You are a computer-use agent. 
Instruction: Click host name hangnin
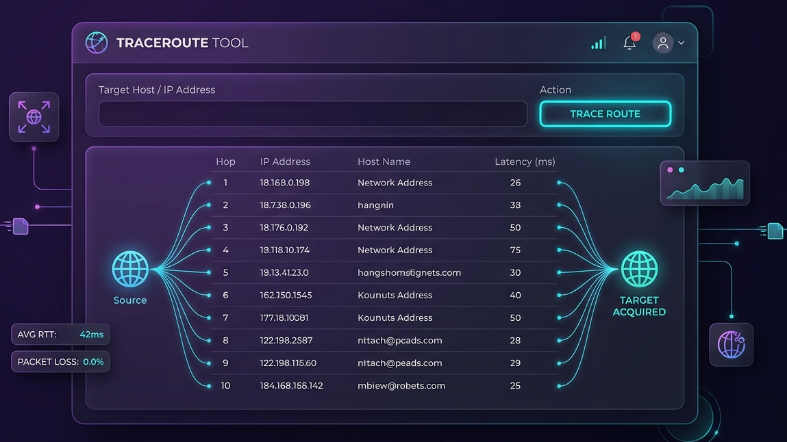coord(375,205)
